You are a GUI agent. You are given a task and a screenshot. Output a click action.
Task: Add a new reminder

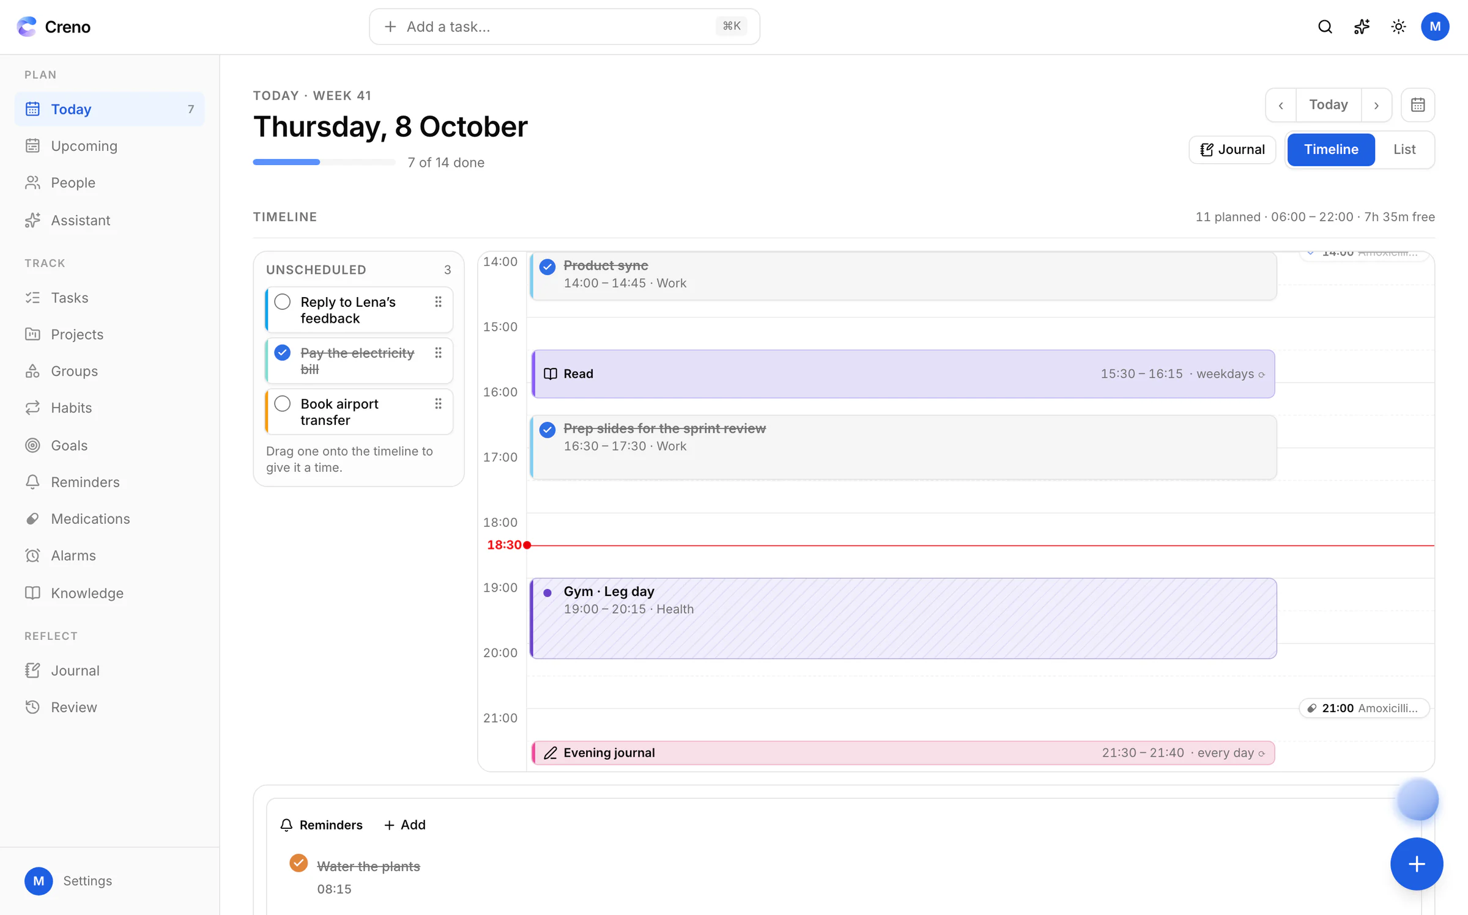pos(405,825)
